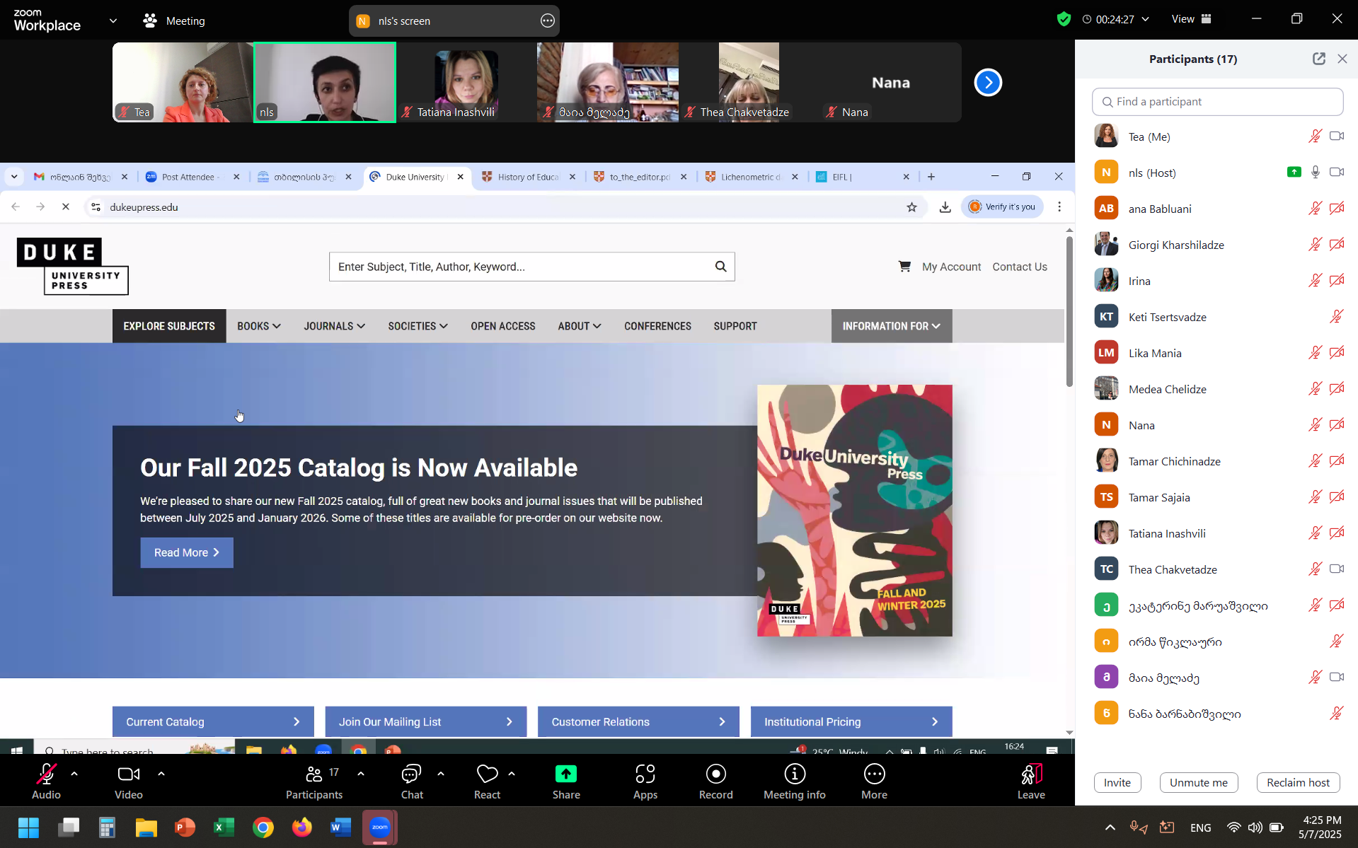Open screen share options ellipsis
Image resolution: width=1358 pixels, height=848 pixels.
point(547,21)
